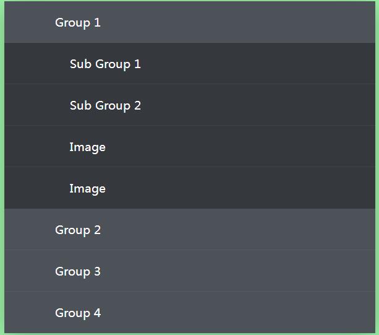The width and height of the screenshot is (379, 335).
Task: Open the Group 4 accordion item
Action: pos(78,313)
